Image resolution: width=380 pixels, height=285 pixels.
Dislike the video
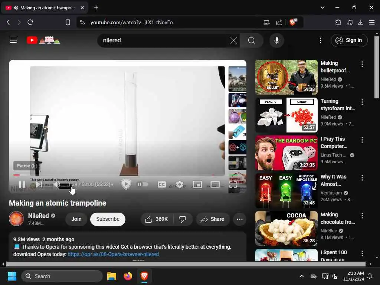pyautogui.click(x=182, y=219)
